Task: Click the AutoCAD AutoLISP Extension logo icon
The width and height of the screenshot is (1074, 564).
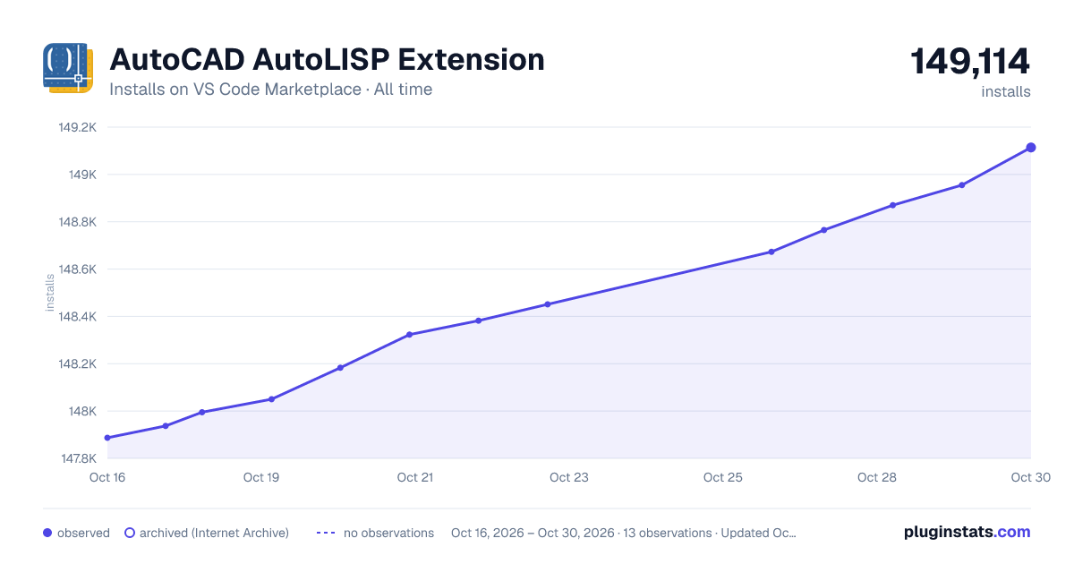Action: coord(69,69)
